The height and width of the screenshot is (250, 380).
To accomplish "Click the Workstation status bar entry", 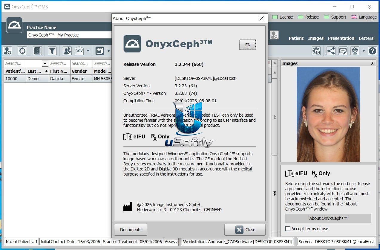I will [238, 241].
